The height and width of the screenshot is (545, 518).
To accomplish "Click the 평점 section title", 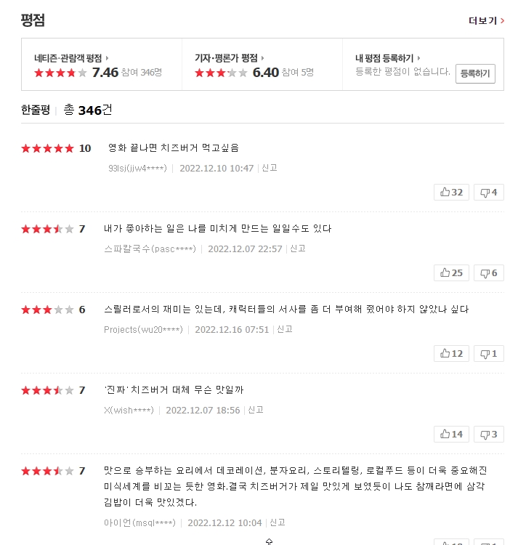I will pyautogui.click(x=33, y=20).
